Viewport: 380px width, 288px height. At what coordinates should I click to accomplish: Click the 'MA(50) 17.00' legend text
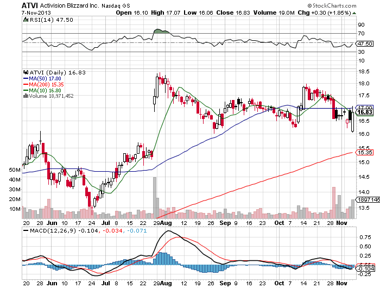pyautogui.click(x=45, y=79)
